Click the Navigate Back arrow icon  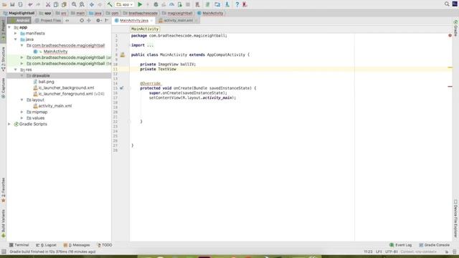coord(92,4)
